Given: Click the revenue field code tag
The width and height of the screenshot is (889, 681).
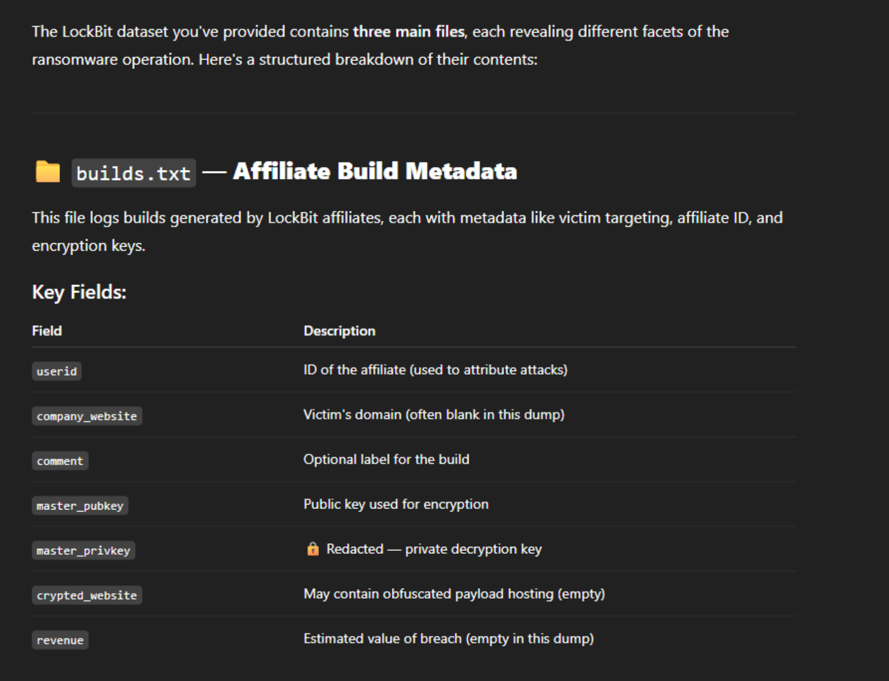Looking at the screenshot, I should coord(60,640).
